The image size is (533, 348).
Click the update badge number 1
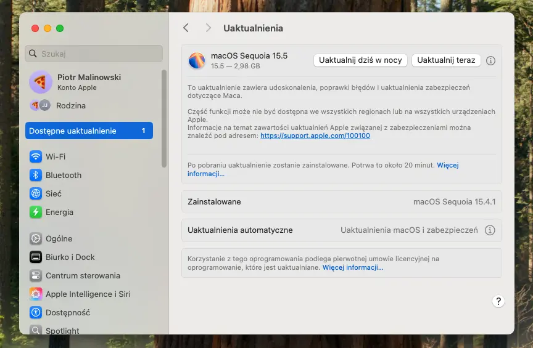pyautogui.click(x=144, y=131)
